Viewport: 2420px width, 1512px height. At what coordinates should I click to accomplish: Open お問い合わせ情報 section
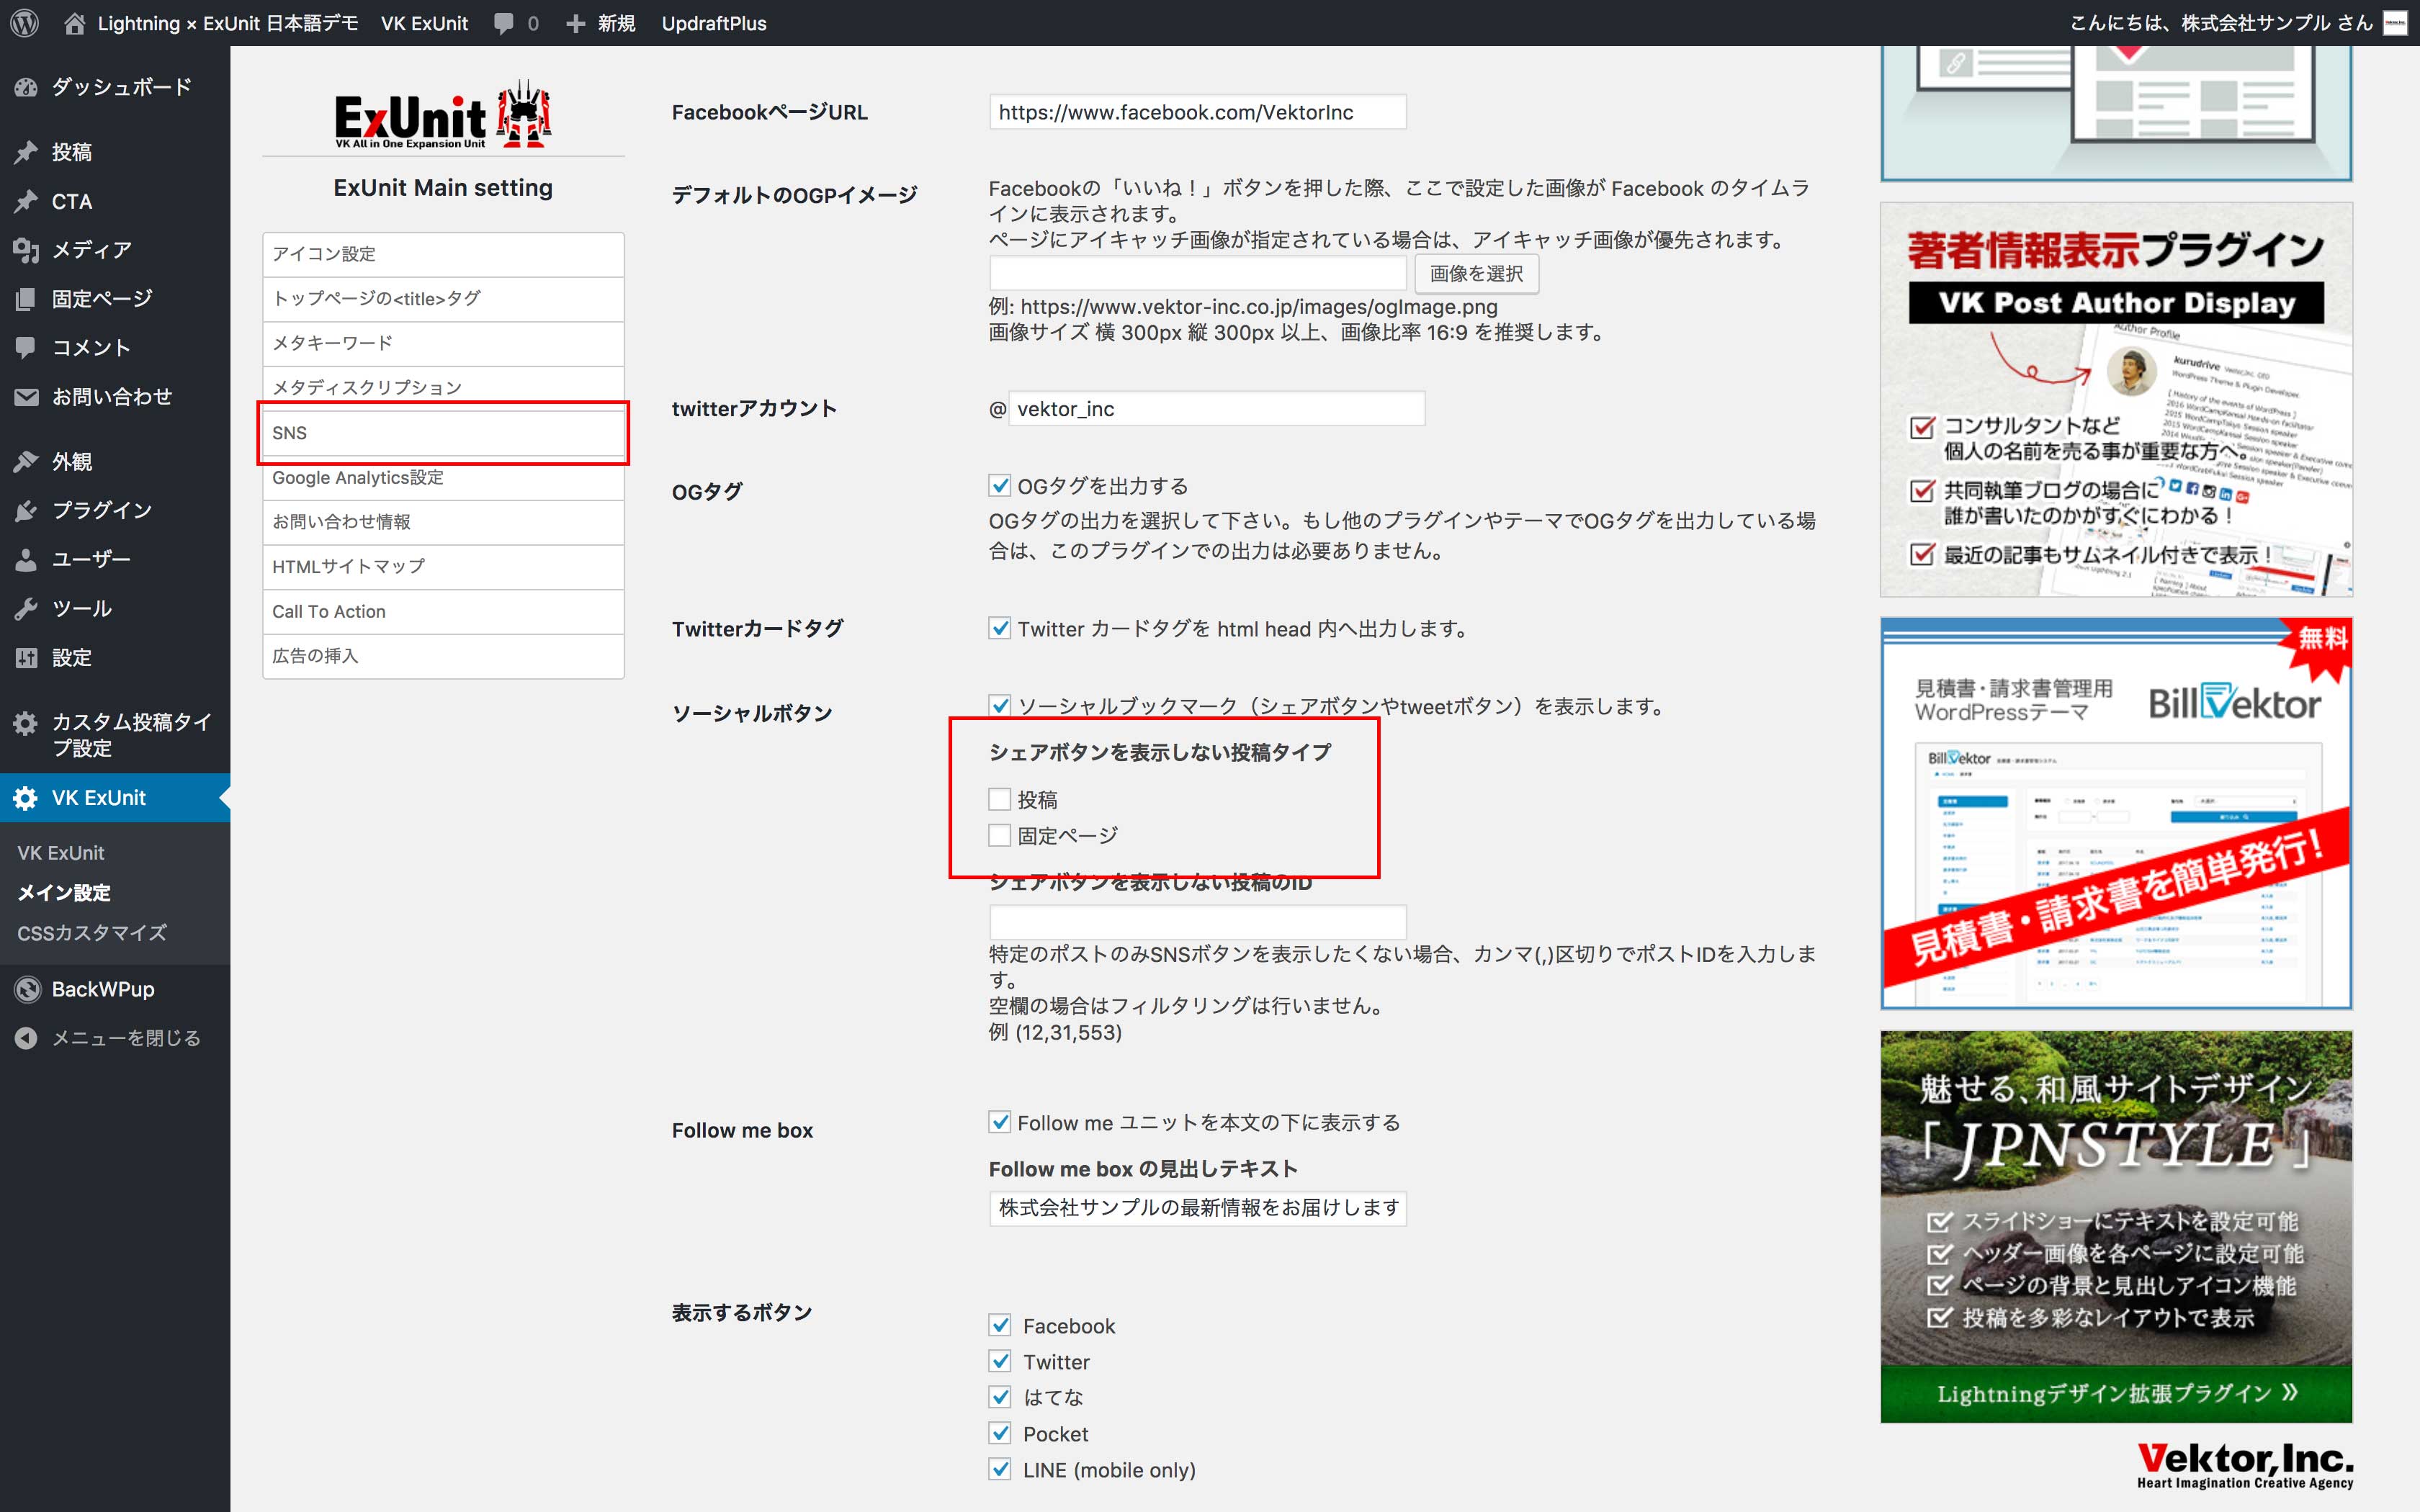pos(443,522)
